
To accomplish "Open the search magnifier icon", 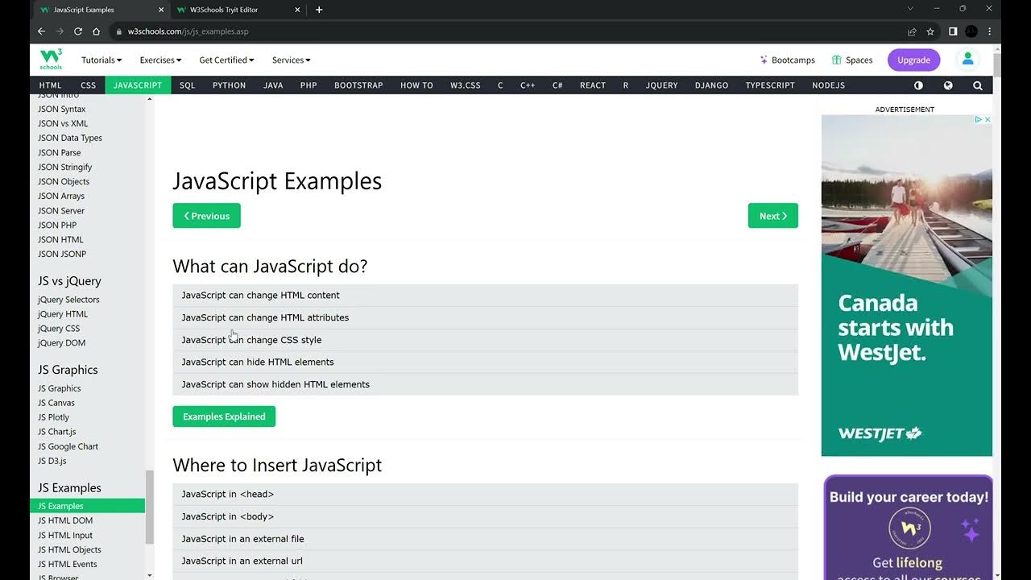I will click(978, 85).
